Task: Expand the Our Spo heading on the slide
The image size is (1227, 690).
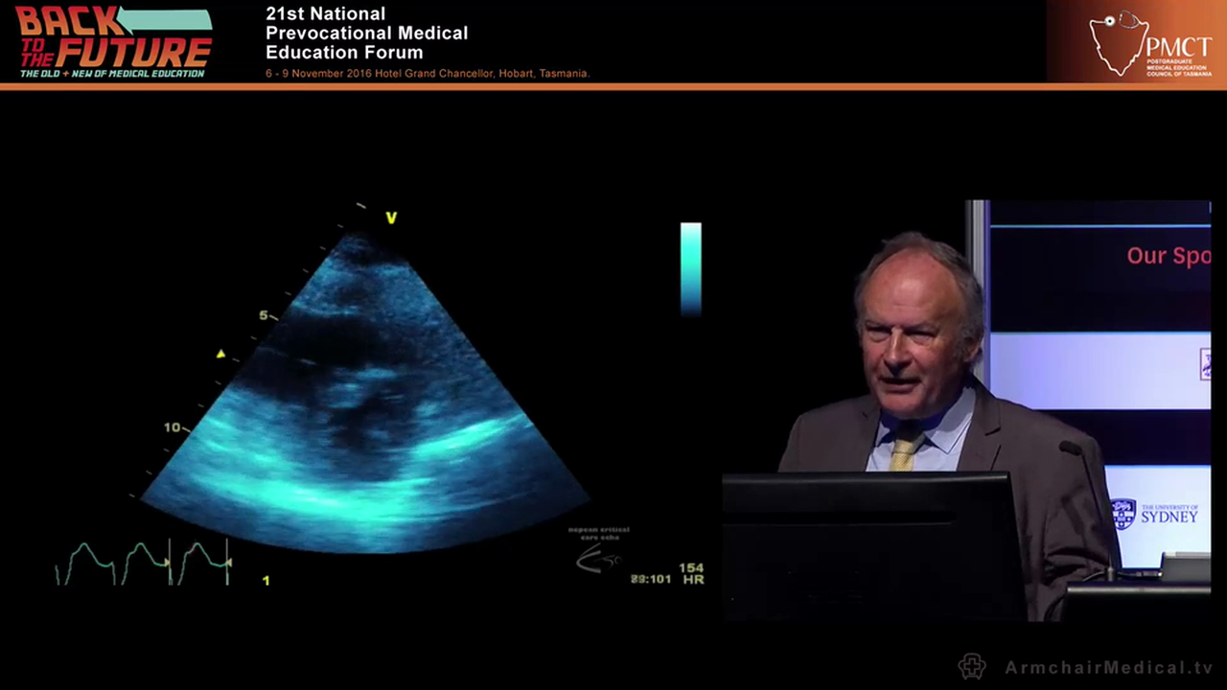Action: [x=1168, y=256]
